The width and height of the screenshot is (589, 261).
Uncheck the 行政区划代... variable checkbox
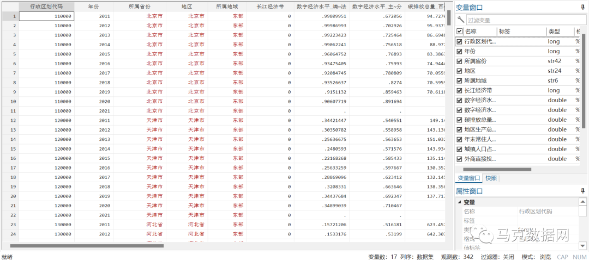(x=459, y=41)
